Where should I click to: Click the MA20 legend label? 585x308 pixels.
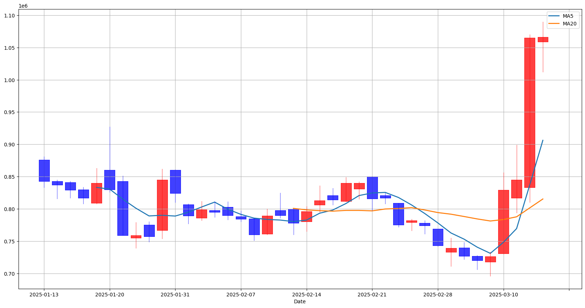point(569,24)
